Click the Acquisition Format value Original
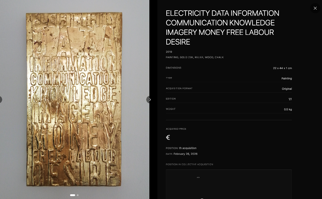 [286, 89]
